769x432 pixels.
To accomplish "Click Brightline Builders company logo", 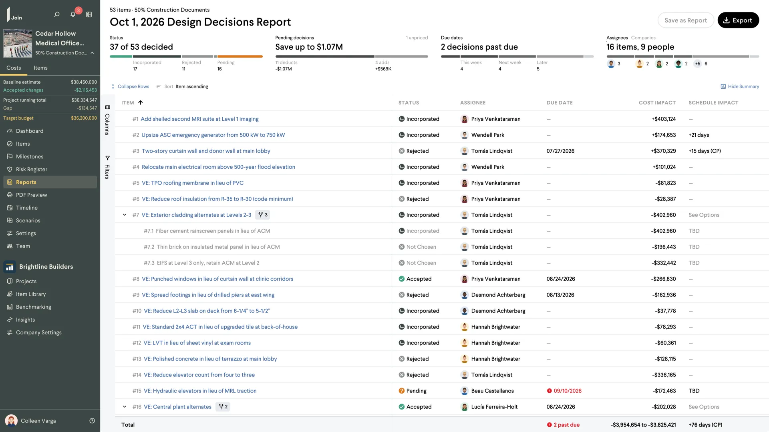I will [10, 267].
